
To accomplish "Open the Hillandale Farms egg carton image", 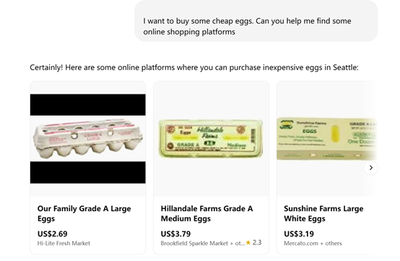I will 211,138.
